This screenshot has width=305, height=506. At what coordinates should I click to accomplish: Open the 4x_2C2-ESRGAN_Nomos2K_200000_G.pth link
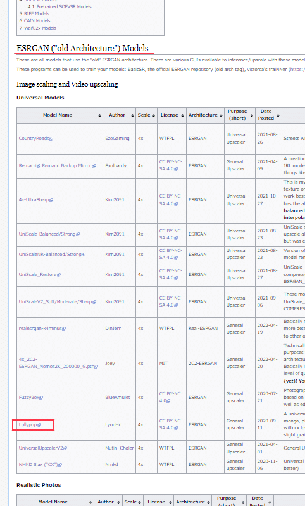pos(58,363)
